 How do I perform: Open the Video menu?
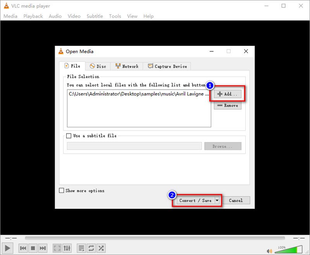click(x=74, y=16)
